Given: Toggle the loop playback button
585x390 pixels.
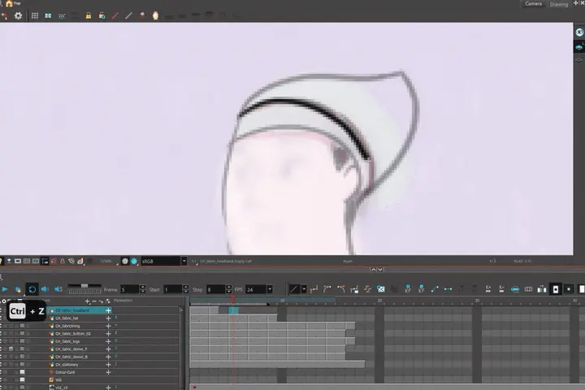Looking at the screenshot, I should click(32, 289).
